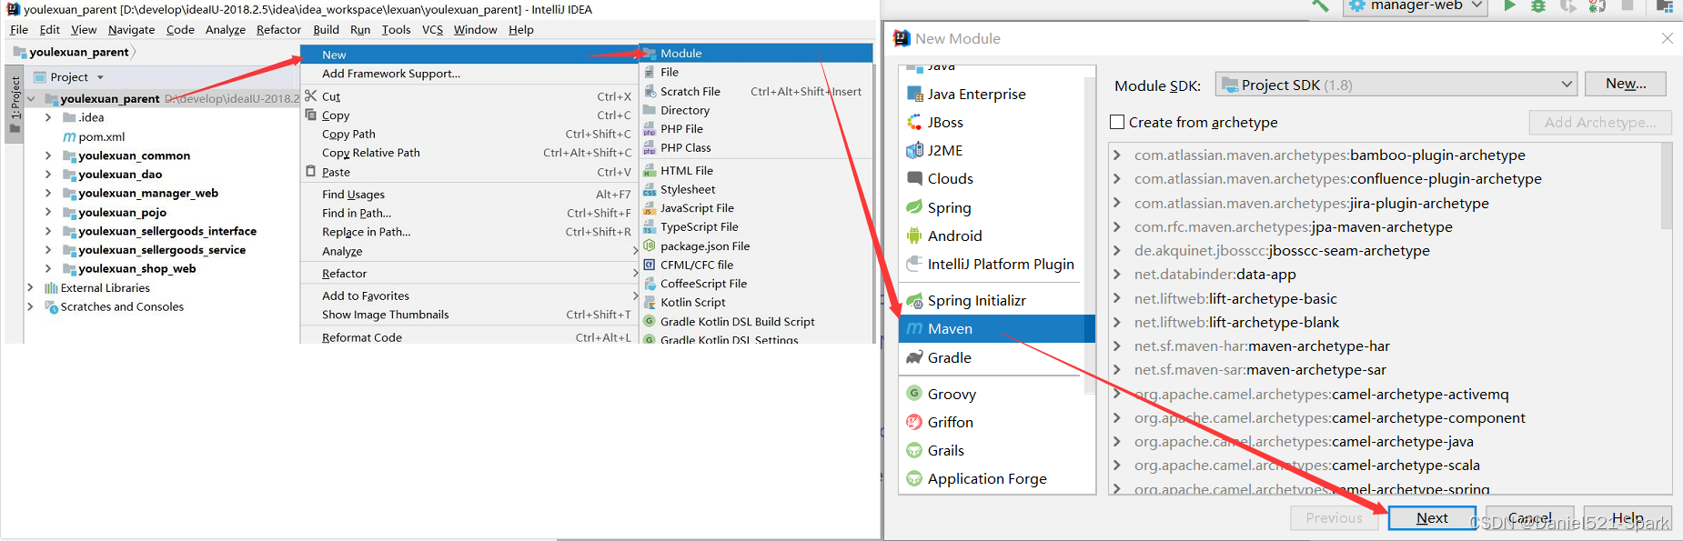Select the youlexuan_shop_web module
The height and width of the screenshot is (541, 1683).
coord(136,268)
